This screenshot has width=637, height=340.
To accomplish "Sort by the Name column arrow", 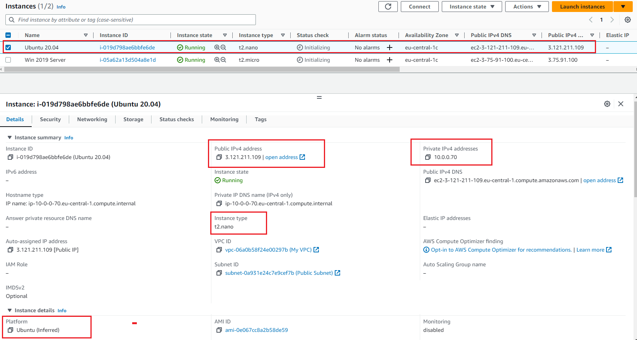I will click(86, 35).
